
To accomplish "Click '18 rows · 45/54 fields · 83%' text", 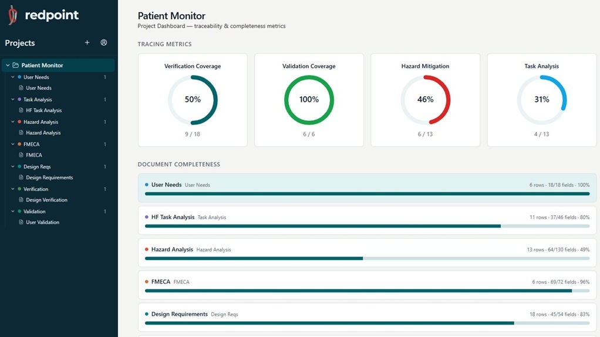I will coord(559,315).
